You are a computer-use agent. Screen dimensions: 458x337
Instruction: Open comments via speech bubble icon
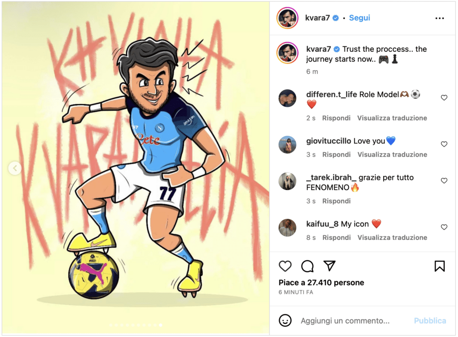click(x=307, y=266)
